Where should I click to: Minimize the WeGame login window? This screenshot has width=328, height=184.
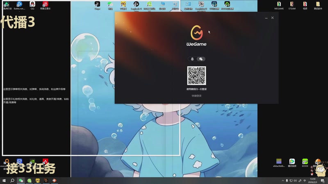(266, 18)
